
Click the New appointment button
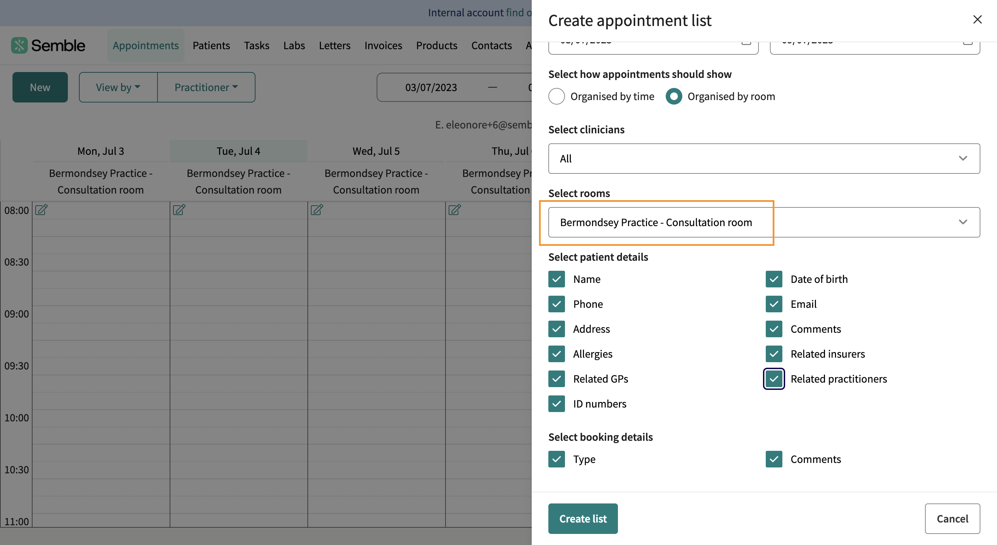40,88
